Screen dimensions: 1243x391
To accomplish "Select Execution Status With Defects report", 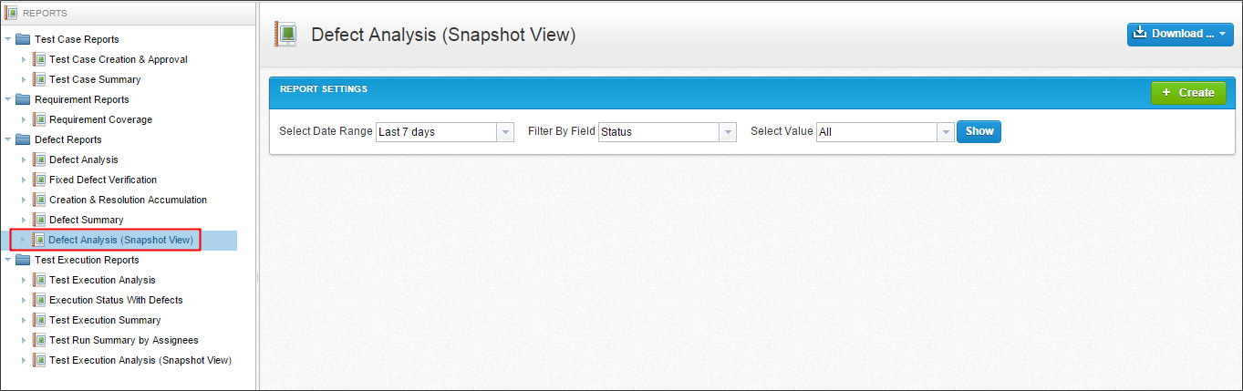I will (116, 300).
